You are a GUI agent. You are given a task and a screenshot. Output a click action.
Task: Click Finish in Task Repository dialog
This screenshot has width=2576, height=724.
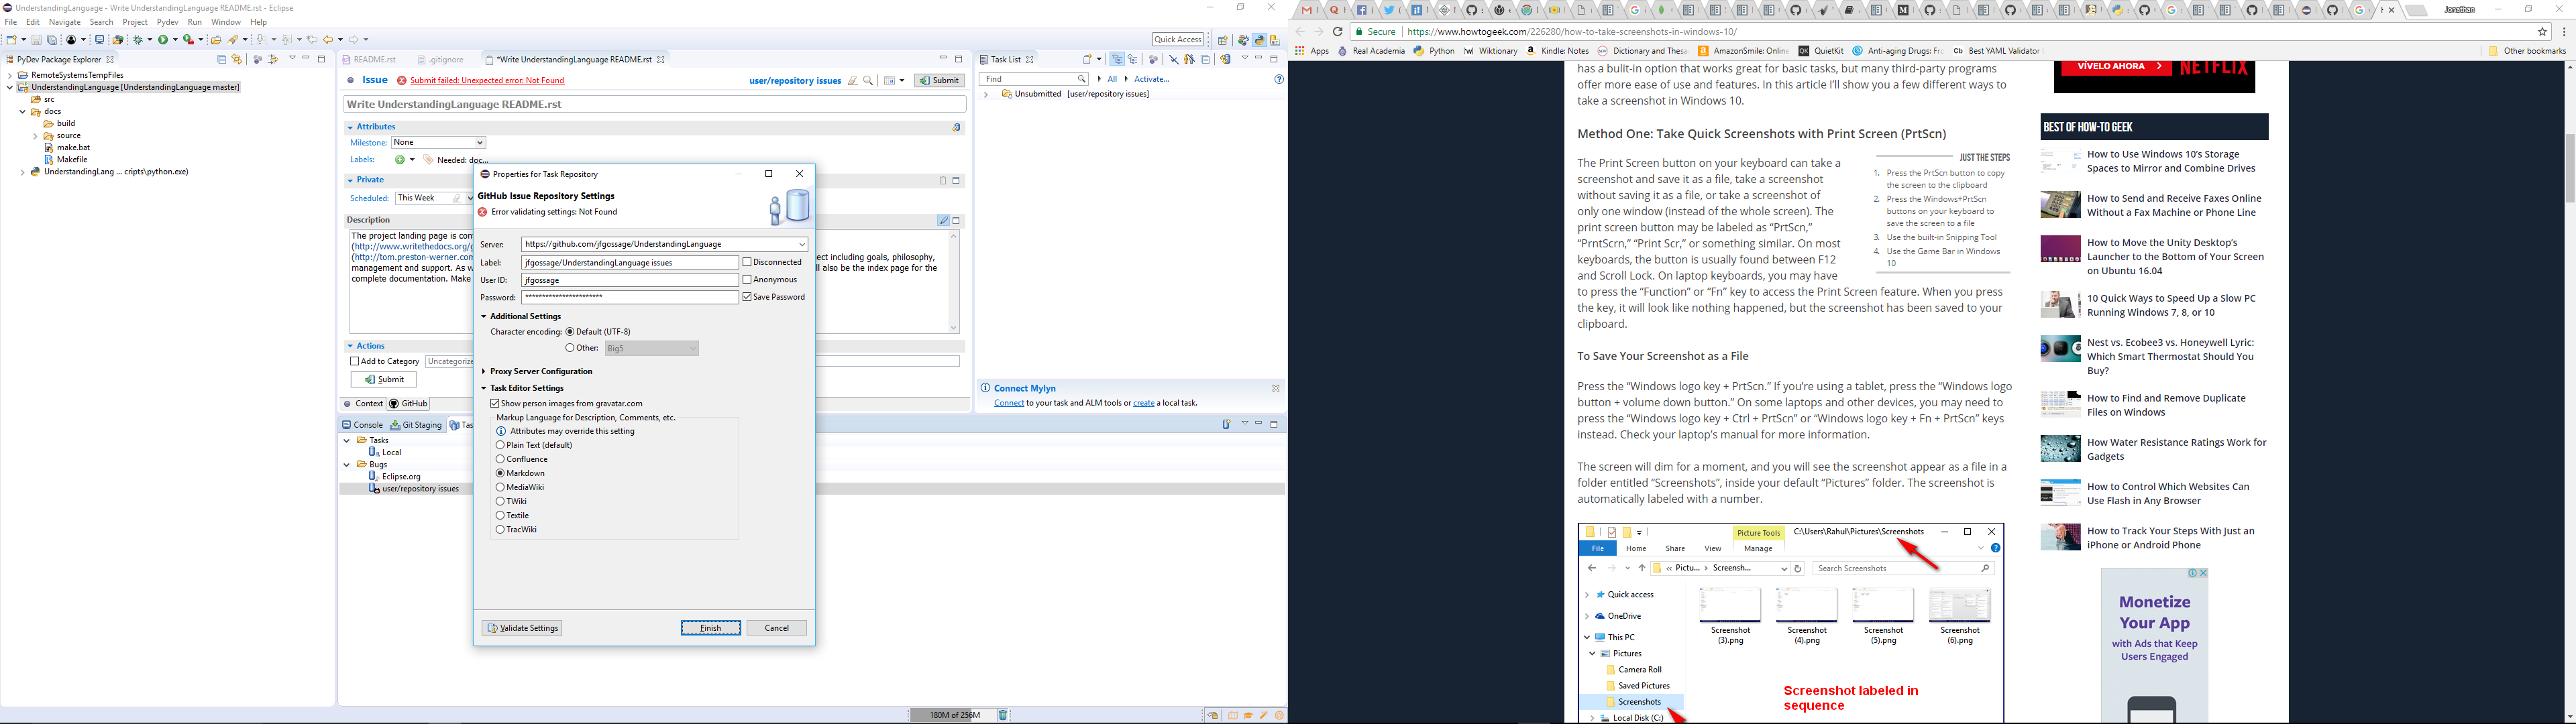pos(711,628)
